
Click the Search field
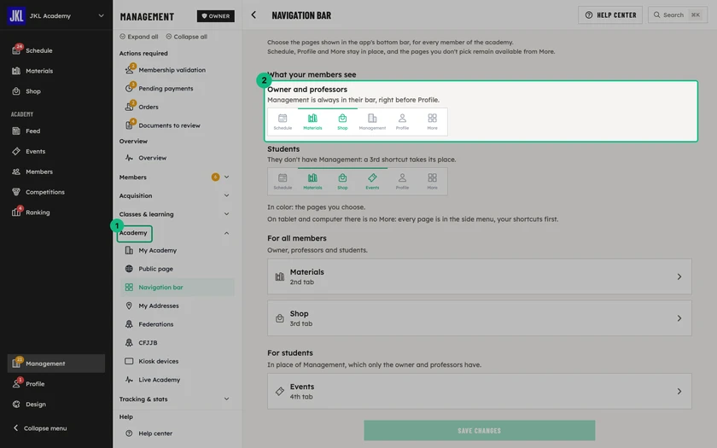(x=678, y=15)
